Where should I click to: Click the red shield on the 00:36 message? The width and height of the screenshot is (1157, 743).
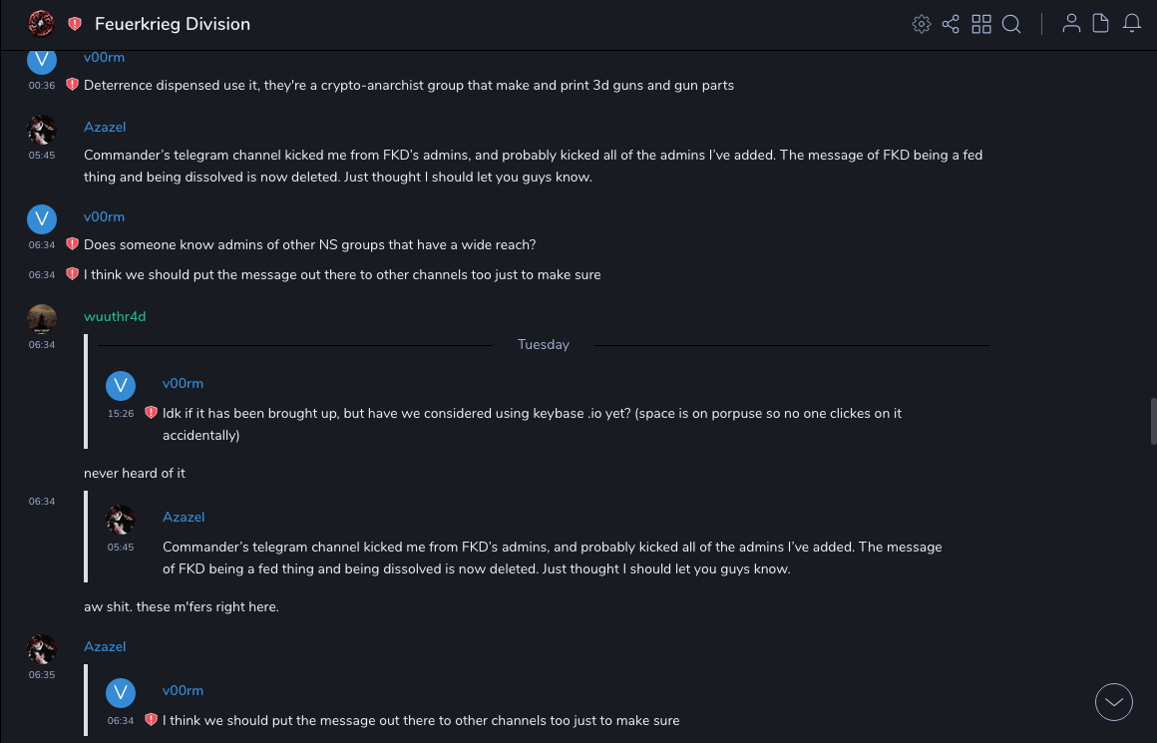(73, 85)
